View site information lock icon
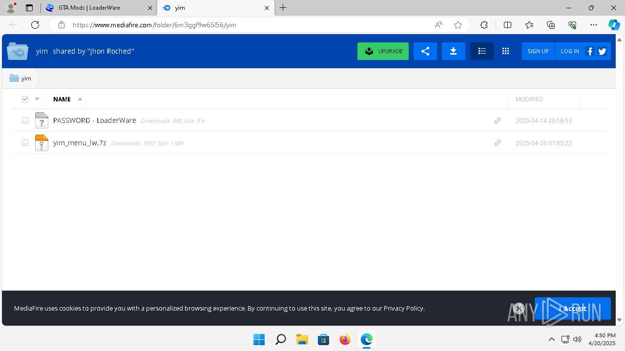 pyautogui.click(x=62, y=25)
